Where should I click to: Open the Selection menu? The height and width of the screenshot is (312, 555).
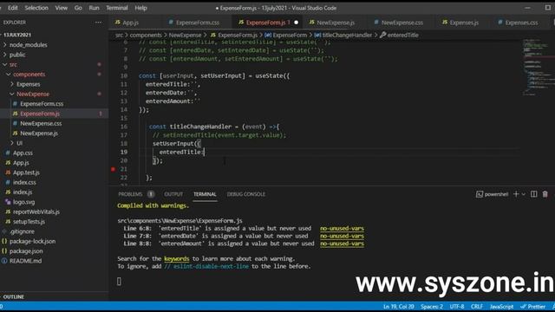(x=36, y=8)
